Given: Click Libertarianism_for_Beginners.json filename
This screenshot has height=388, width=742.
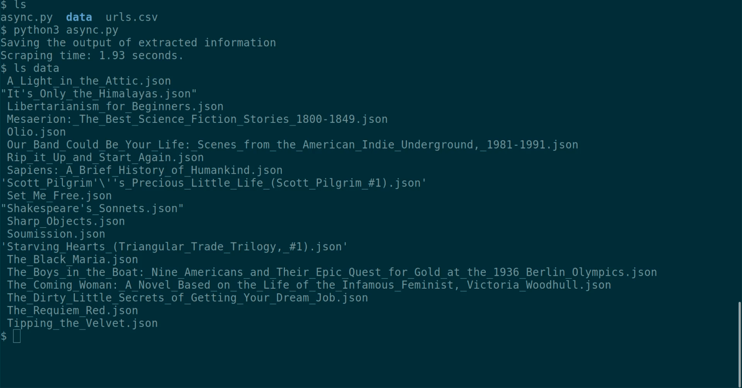Looking at the screenshot, I should point(115,107).
